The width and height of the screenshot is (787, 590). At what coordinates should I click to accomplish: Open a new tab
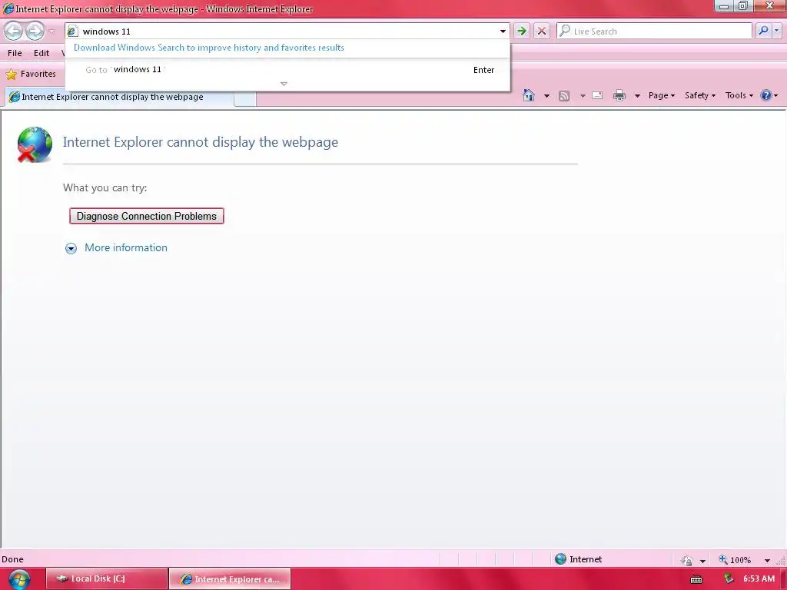(x=245, y=99)
